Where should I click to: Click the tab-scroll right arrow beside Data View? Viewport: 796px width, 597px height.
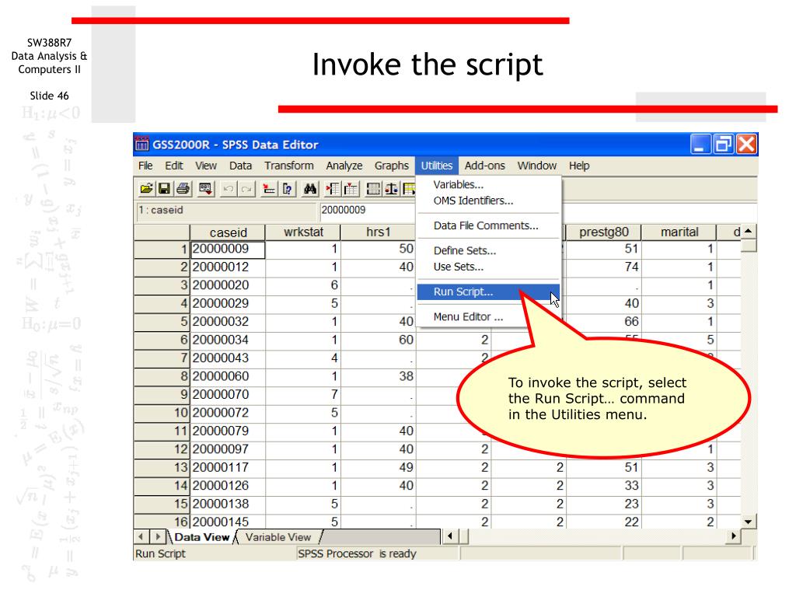coord(159,536)
